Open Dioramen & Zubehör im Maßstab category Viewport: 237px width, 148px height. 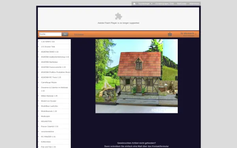[x=55, y=89]
